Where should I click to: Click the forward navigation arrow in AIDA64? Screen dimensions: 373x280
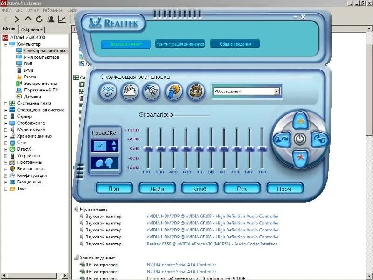point(16,19)
